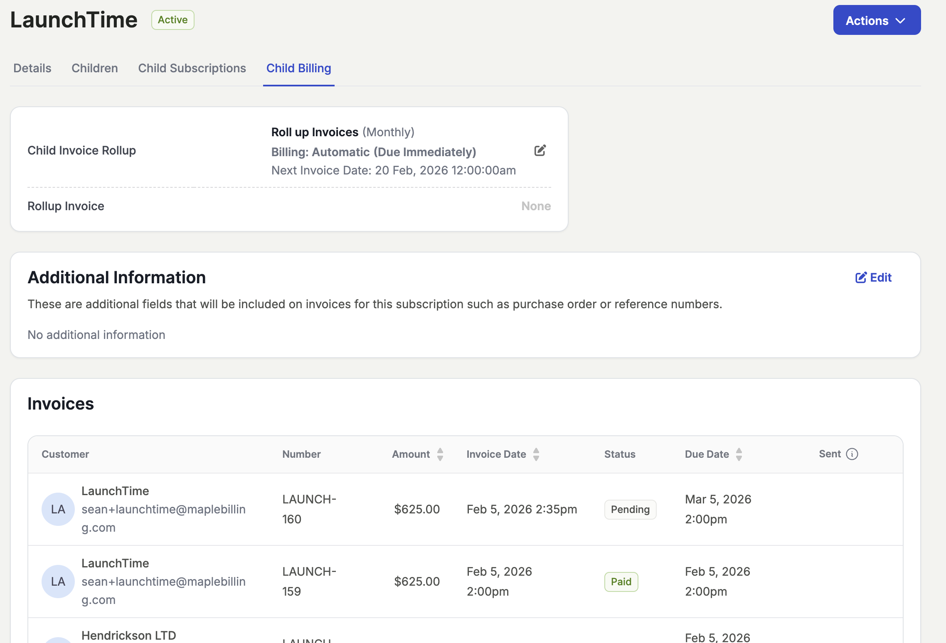Open the Children tab
Viewport: 946px width, 643px height.
click(95, 68)
